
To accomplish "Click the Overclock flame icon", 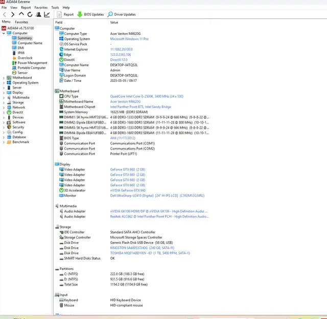I will pos(14,58).
